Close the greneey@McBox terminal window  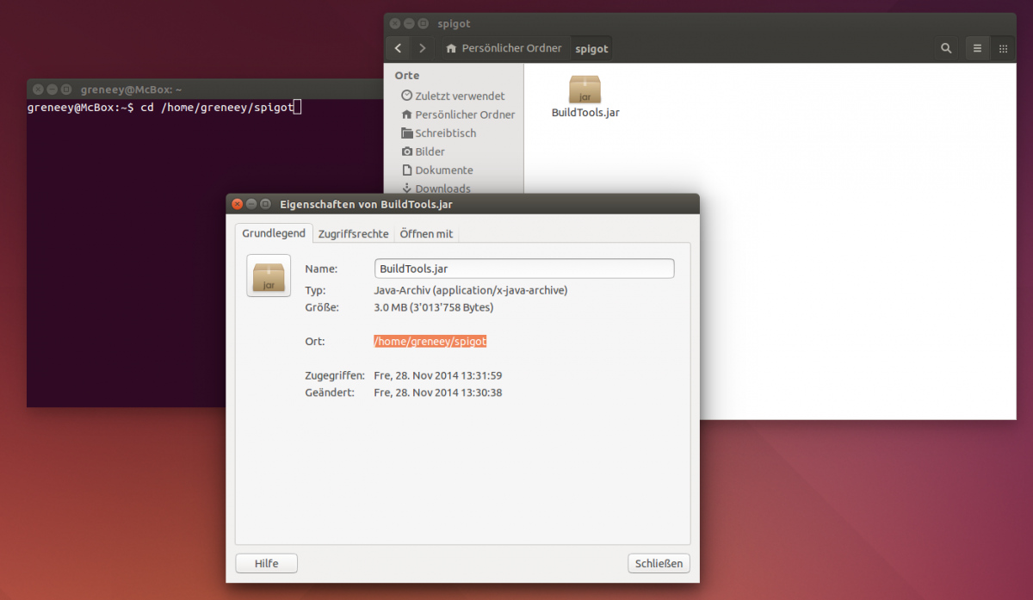pyautogui.click(x=39, y=90)
